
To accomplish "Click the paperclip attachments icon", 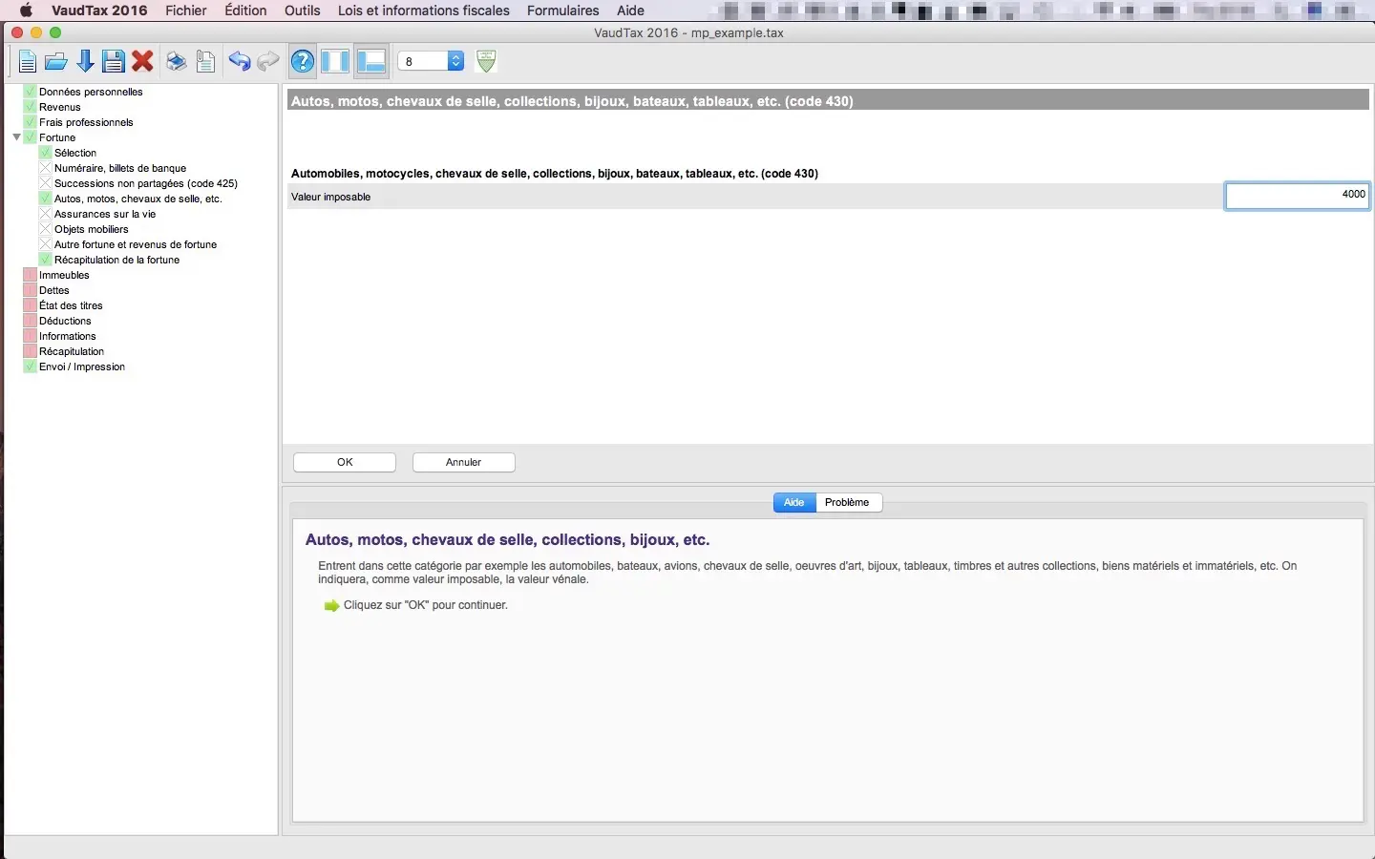I will point(205,62).
